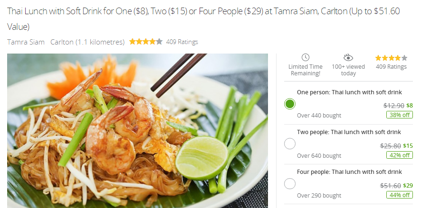421x208 pixels.
Task: Click the Over 640 bought text
Action: coord(319,155)
